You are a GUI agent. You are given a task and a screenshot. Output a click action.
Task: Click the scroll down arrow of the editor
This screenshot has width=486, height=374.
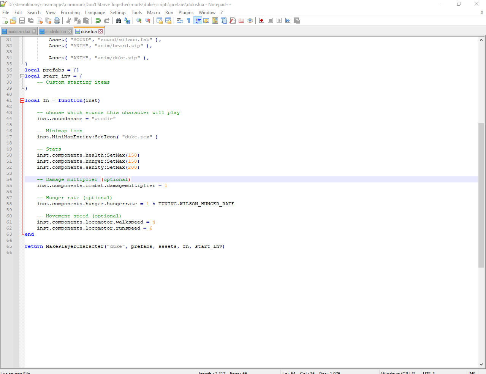481,364
